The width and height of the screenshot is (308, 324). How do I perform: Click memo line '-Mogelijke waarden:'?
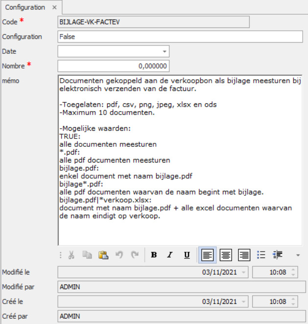[x=95, y=129]
